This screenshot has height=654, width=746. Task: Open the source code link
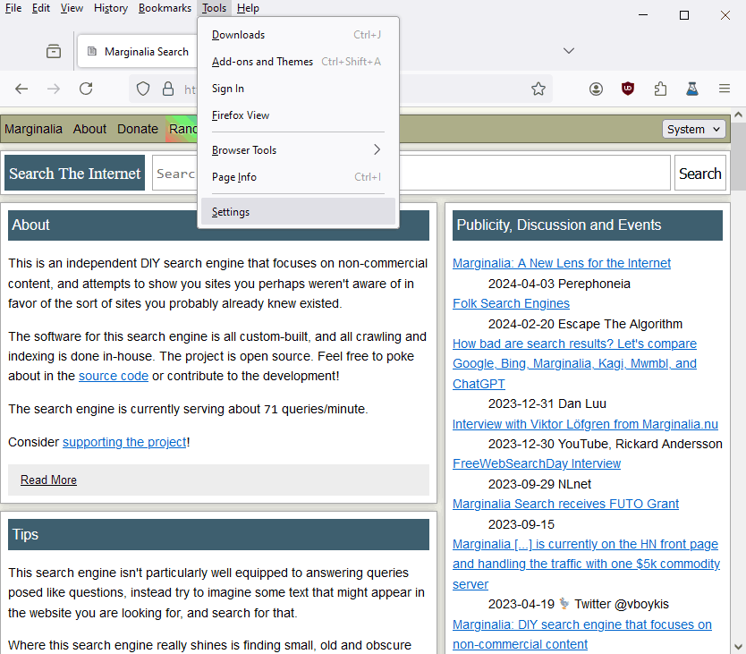click(114, 376)
